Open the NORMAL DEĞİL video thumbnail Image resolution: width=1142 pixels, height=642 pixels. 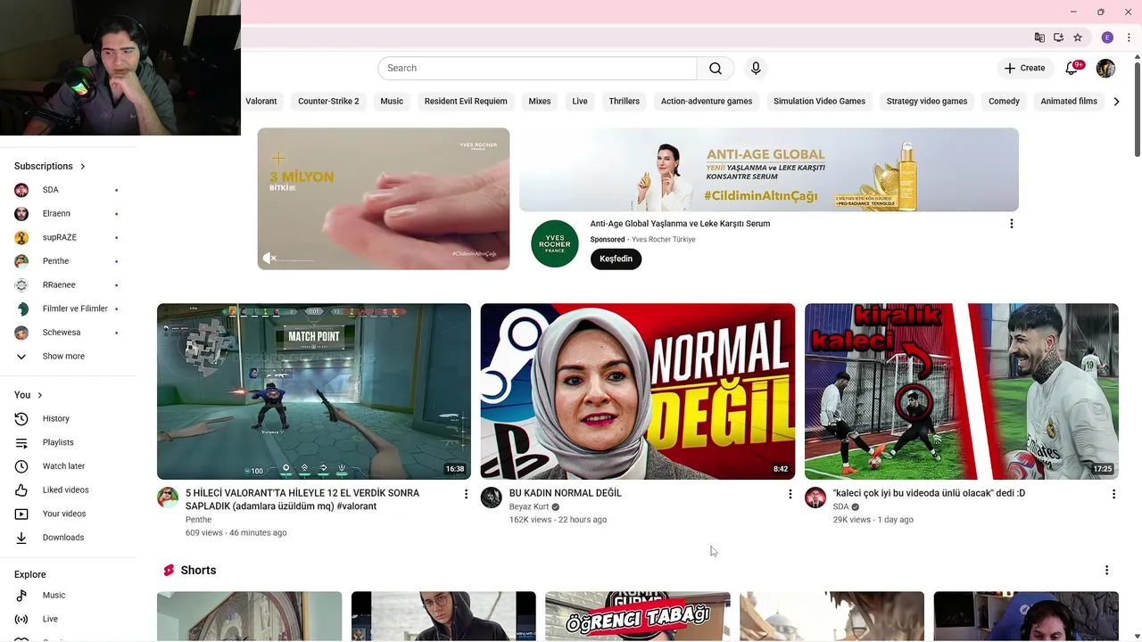(638, 391)
